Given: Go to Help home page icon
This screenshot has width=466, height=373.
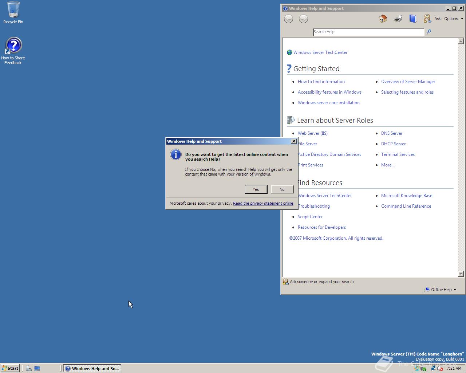Looking at the screenshot, I should pos(383,19).
